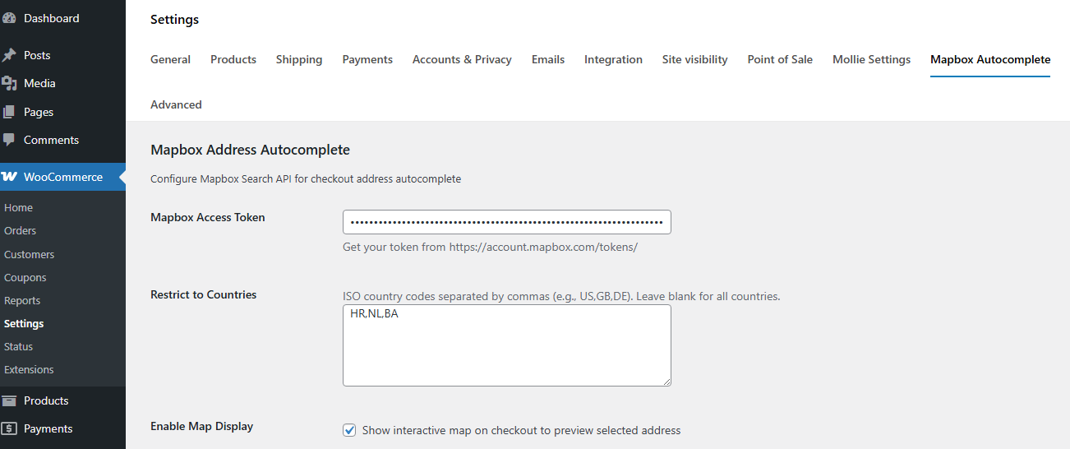Click the Comments speech bubble icon
The width and height of the screenshot is (1070, 449).
click(9, 140)
